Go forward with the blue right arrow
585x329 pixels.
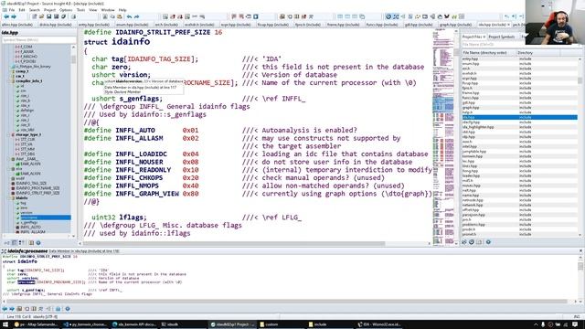coord(14,16)
